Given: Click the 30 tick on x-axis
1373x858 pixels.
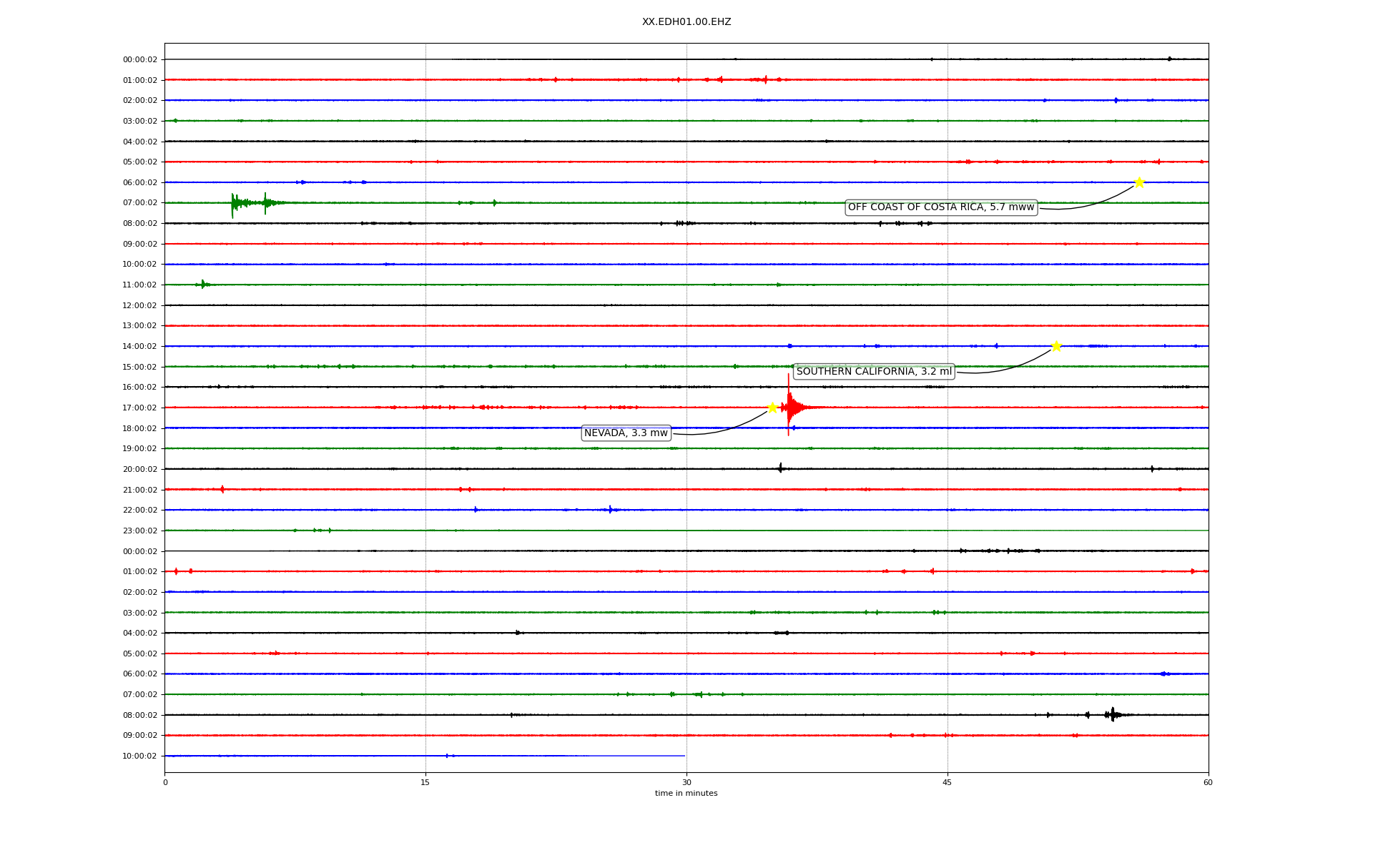Looking at the screenshot, I should click(x=686, y=782).
